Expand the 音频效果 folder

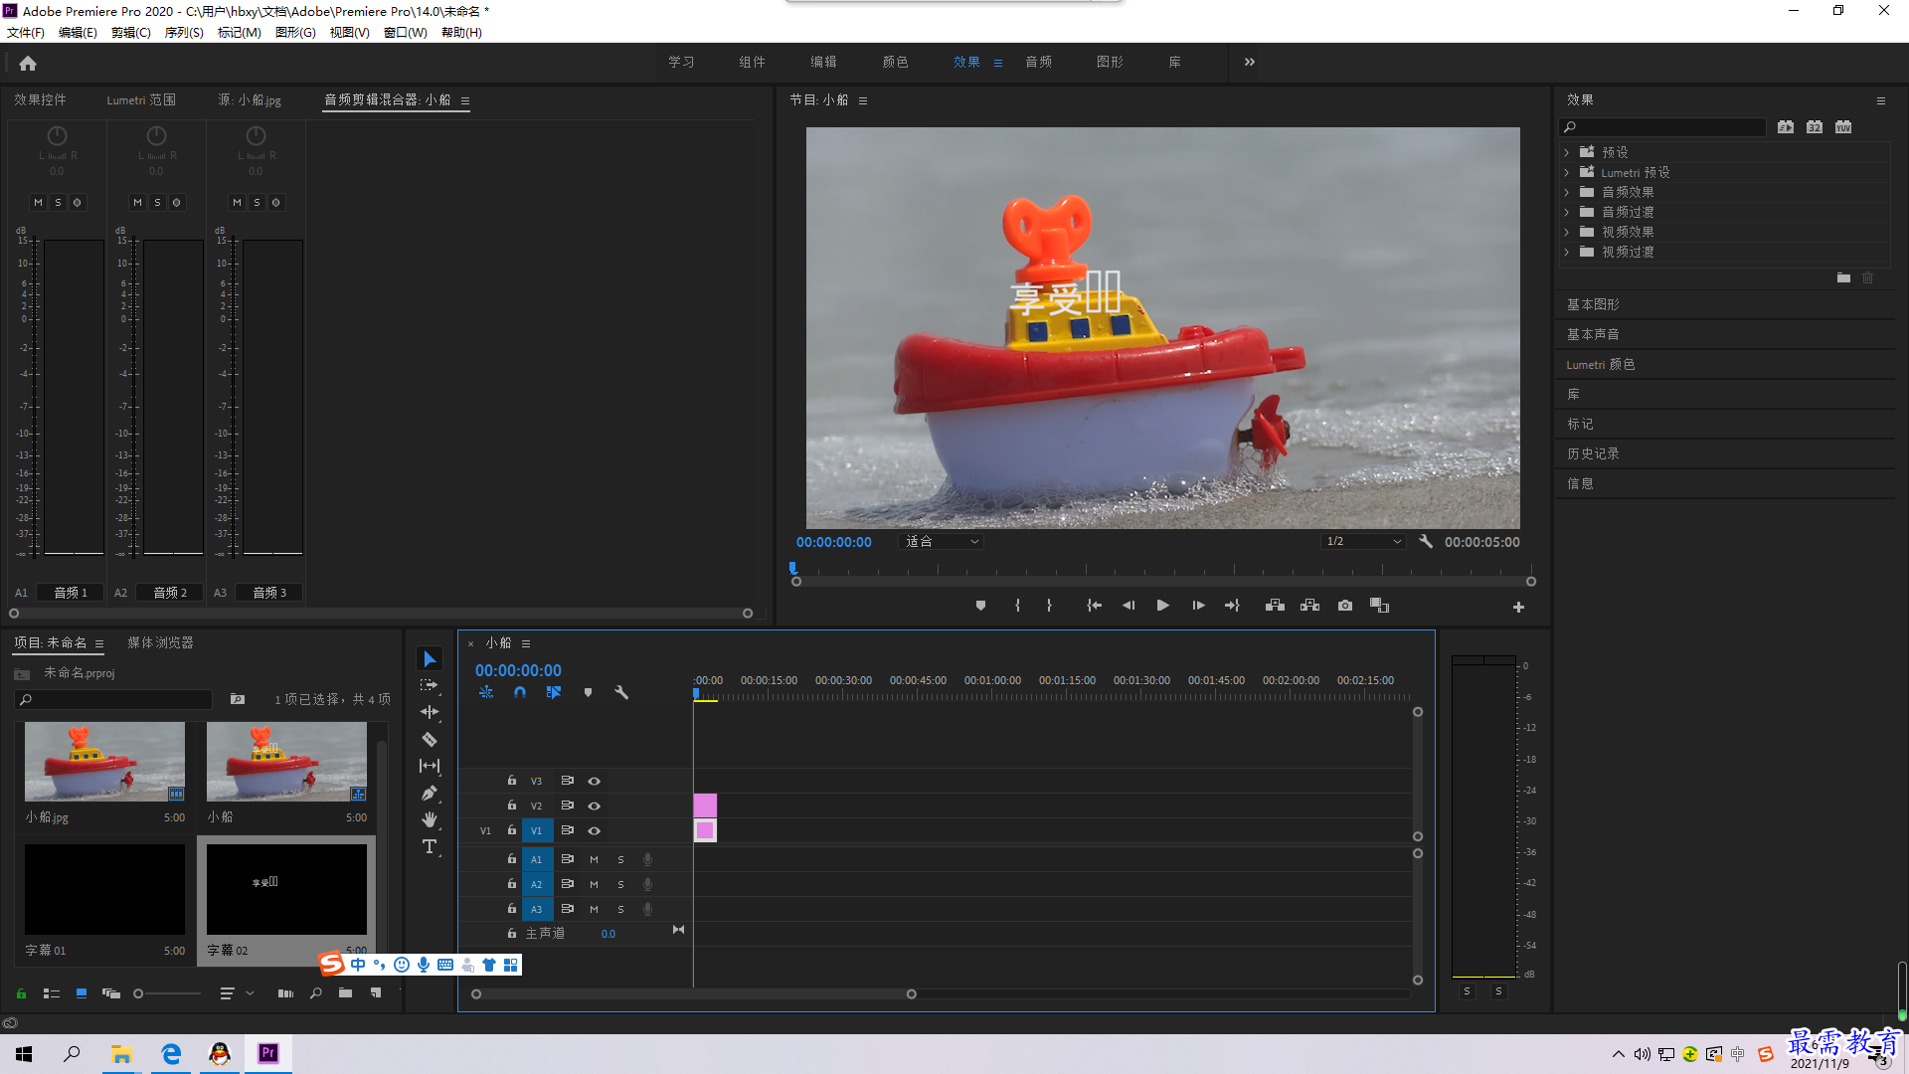pyautogui.click(x=1567, y=192)
